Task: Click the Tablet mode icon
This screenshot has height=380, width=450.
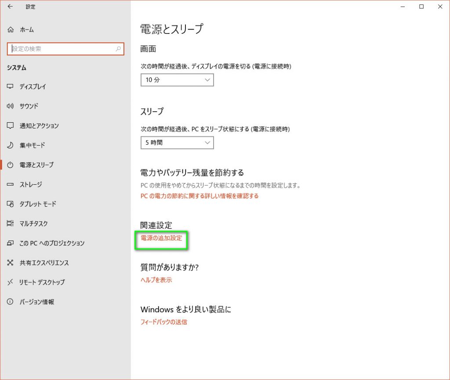Action: pyautogui.click(x=11, y=204)
